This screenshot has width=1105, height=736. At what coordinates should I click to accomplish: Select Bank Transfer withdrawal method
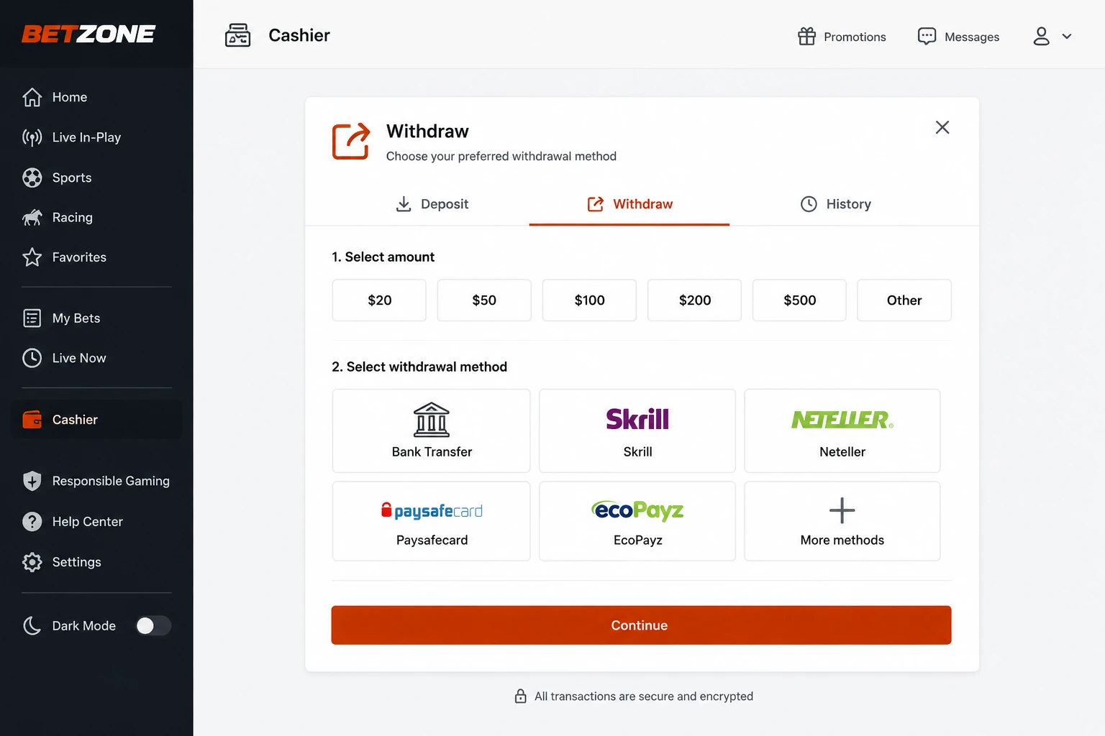pyautogui.click(x=432, y=431)
